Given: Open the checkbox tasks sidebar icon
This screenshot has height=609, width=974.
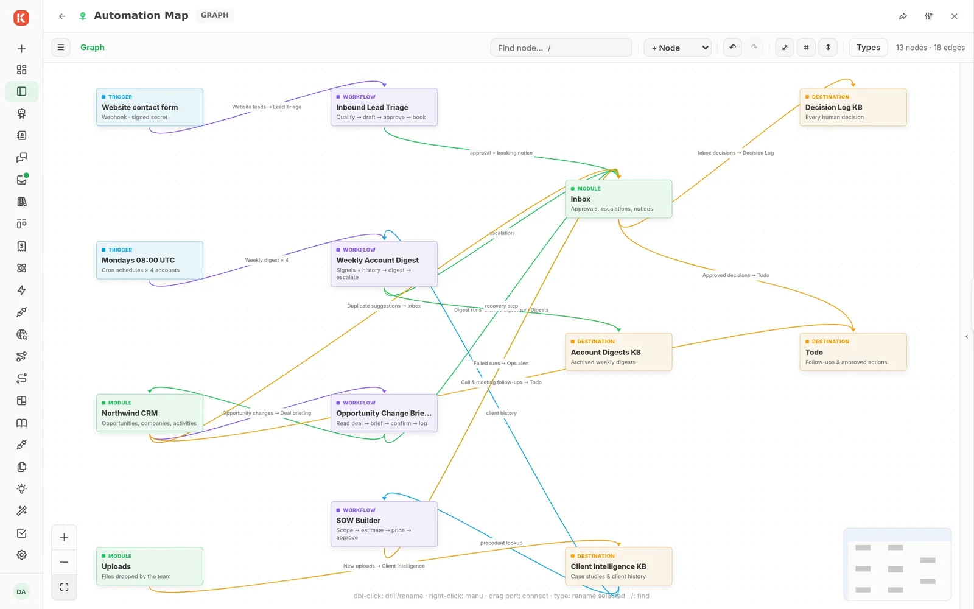Looking at the screenshot, I should click(21, 533).
